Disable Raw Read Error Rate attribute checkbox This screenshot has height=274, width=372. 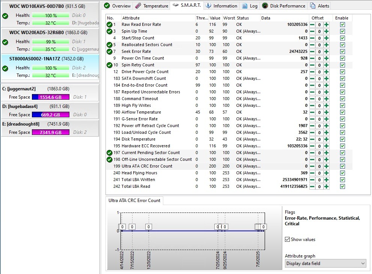click(342, 25)
